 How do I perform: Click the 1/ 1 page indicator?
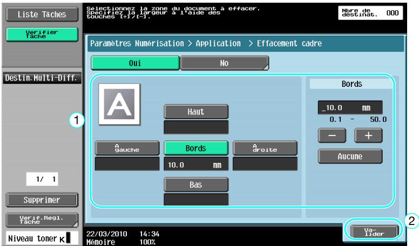click(42, 179)
